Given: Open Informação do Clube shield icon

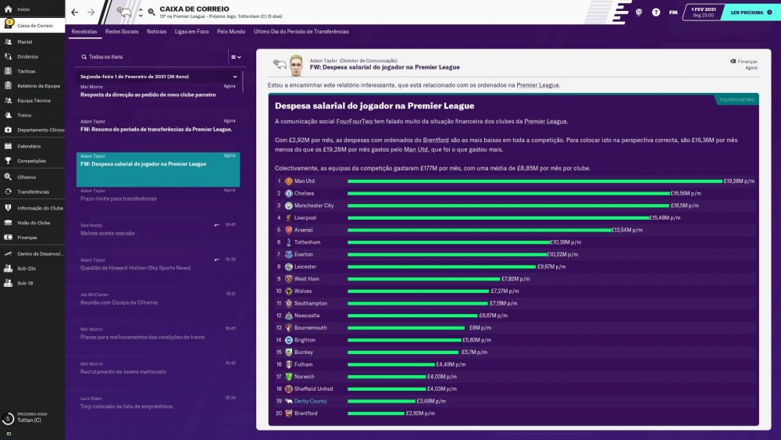Looking at the screenshot, I should [x=8, y=208].
